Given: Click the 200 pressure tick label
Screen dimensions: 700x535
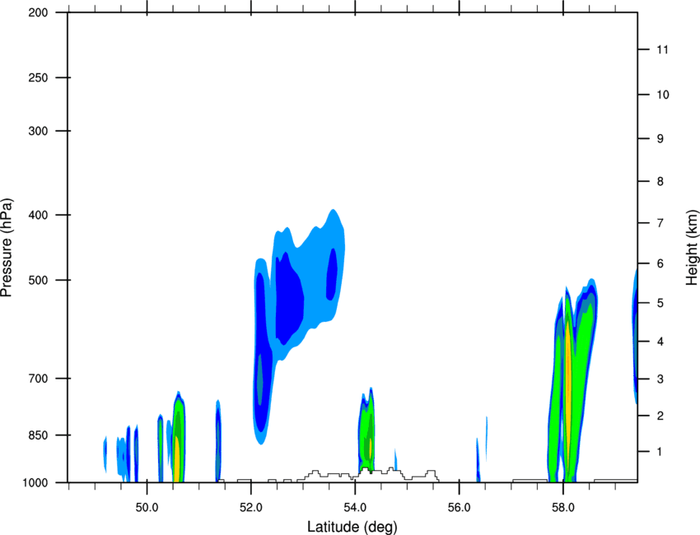Looking at the screenshot, I should tap(38, 12).
